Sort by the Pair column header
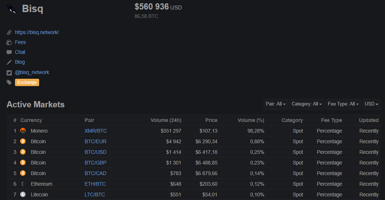The image size is (385, 200). point(89,120)
